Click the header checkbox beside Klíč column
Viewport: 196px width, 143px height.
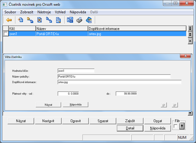5,28
